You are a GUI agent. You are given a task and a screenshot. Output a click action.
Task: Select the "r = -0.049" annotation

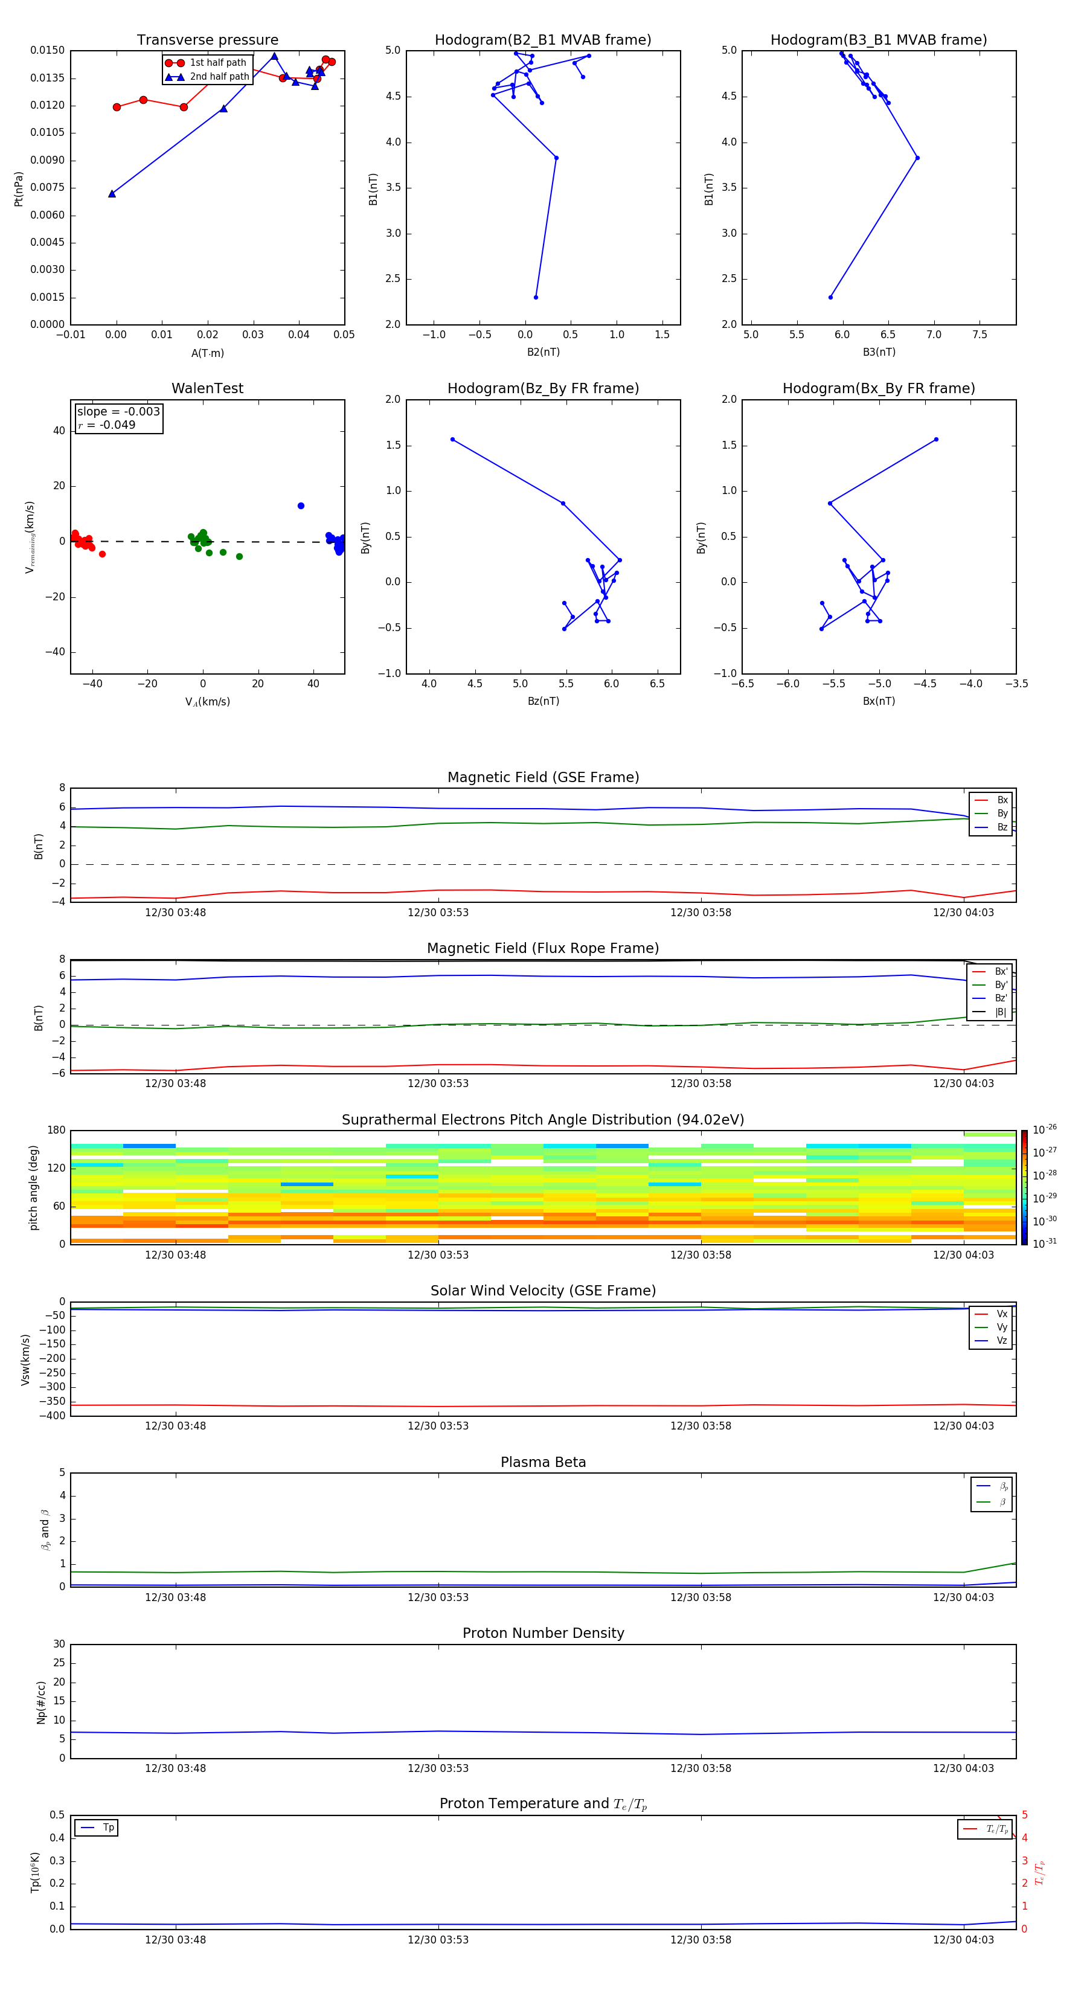point(107,425)
